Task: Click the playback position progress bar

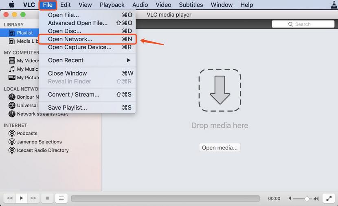Action: [165, 198]
